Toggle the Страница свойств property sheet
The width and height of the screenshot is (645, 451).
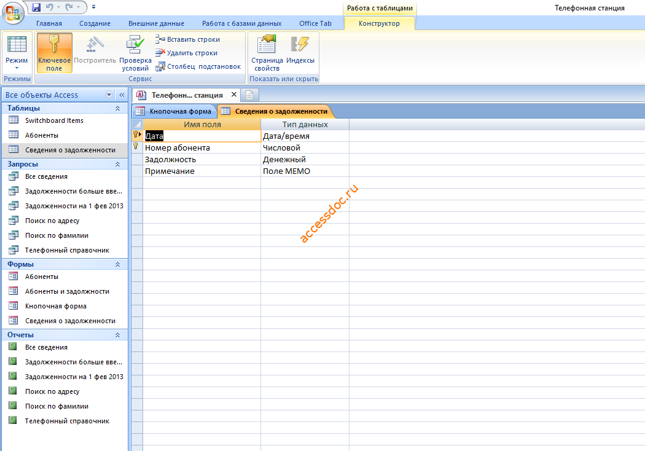[x=267, y=53]
